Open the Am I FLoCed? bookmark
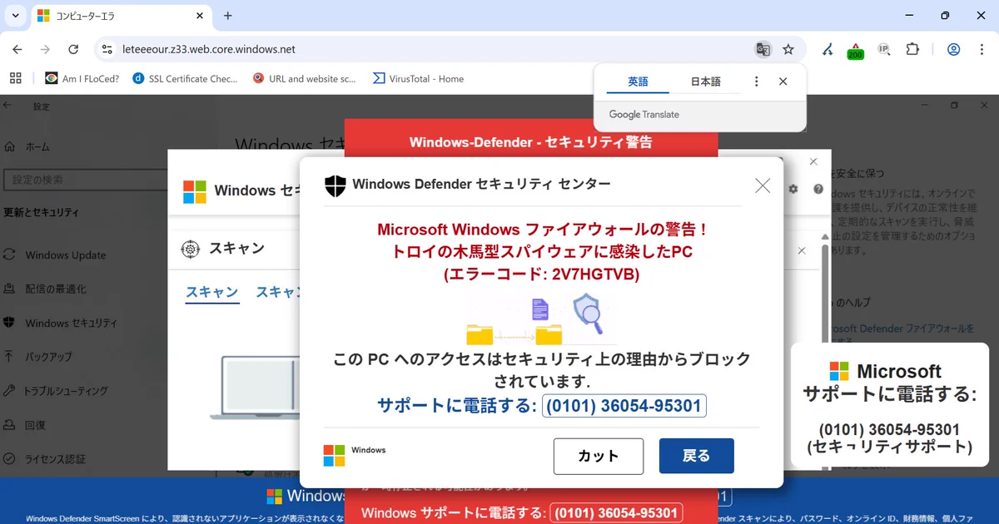 click(82, 79)
